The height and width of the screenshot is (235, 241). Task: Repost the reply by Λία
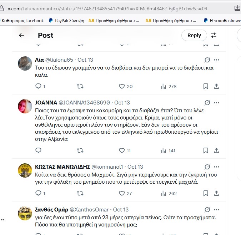80,86
